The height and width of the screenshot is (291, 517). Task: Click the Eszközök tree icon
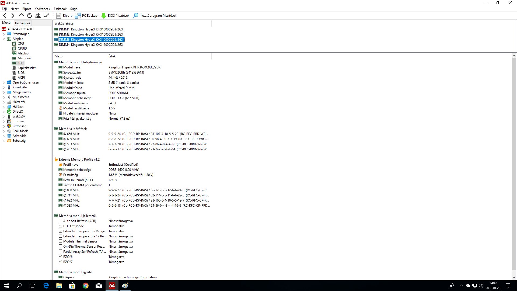(x=9, y=116)
